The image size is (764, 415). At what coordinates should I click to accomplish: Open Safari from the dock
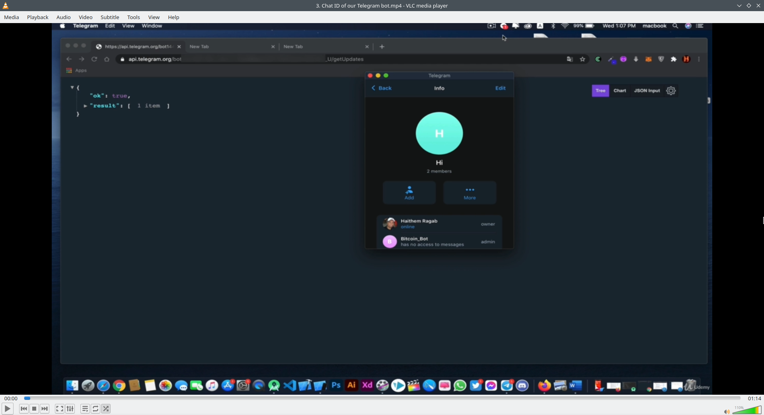tap(103, 385)
